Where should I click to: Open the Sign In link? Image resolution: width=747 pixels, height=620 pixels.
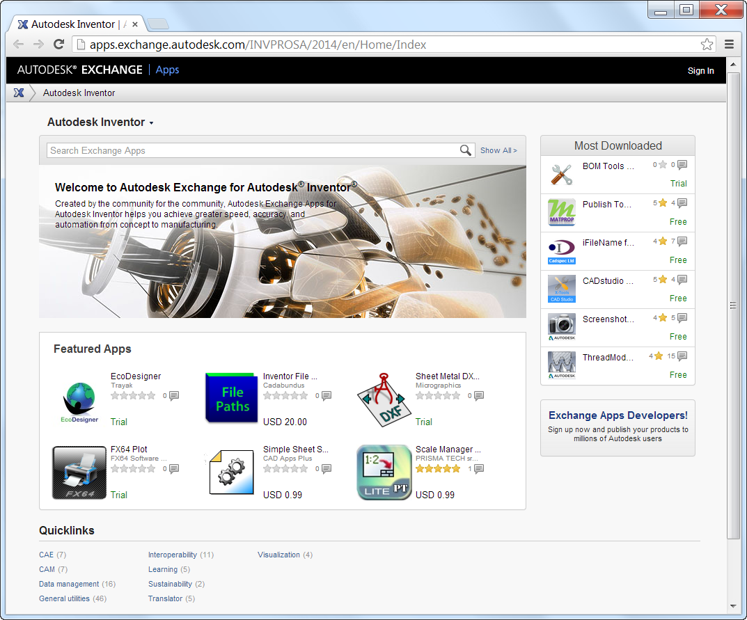[700, 70]
